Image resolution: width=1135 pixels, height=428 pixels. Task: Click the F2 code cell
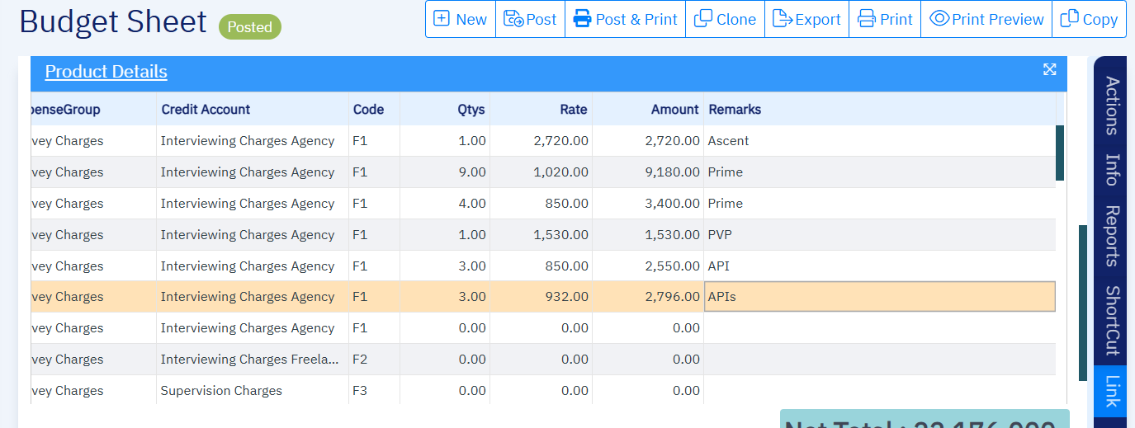(x=374, y=360)
